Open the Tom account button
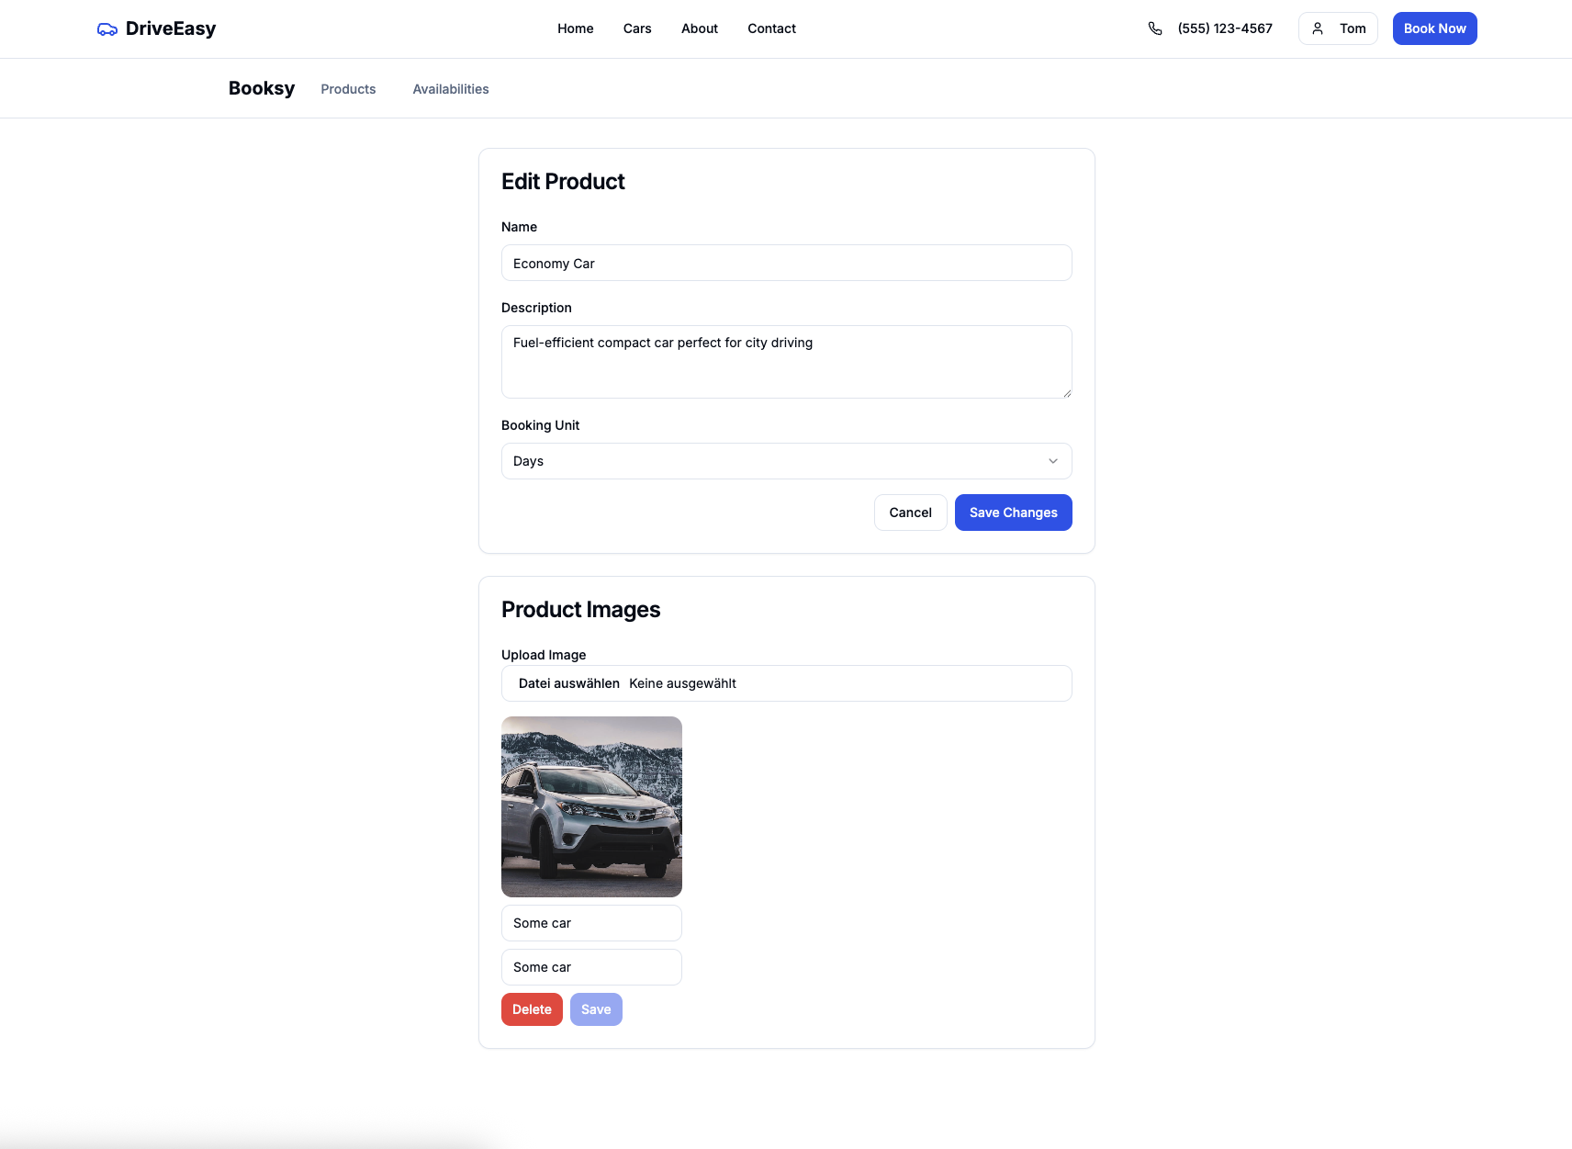The image size is (1572, 1149). [x=1338, y=28]
